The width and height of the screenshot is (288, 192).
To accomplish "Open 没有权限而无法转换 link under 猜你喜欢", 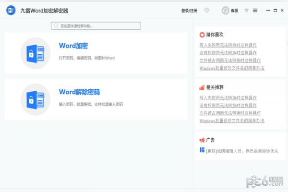I will pos(228,53).
